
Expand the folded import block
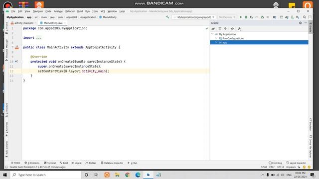coord(39,38)
